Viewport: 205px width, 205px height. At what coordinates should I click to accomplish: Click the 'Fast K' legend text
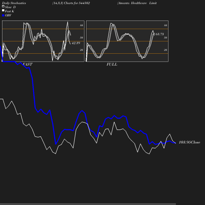coord(9,11)
